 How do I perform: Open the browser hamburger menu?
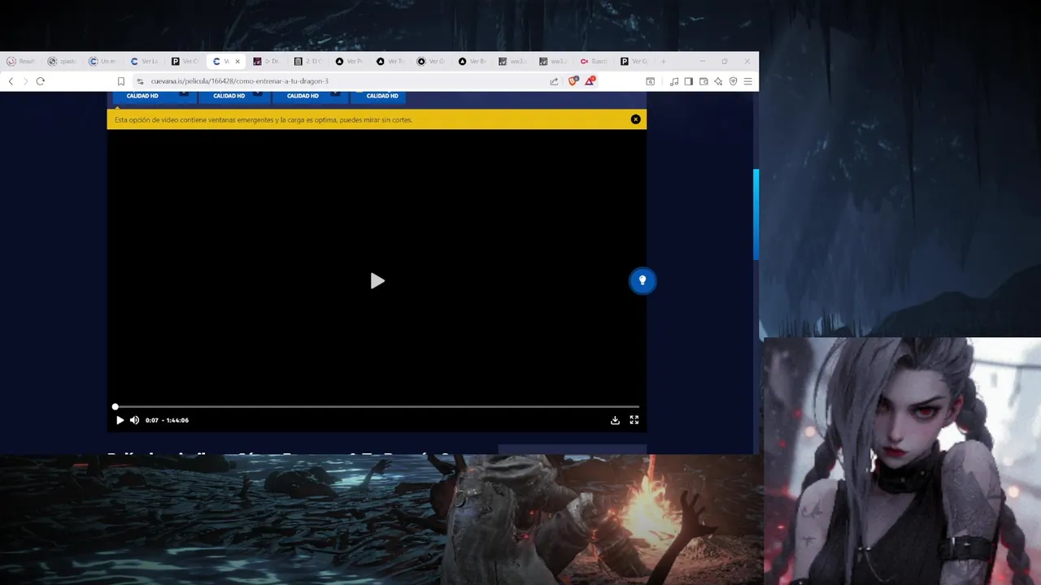[747, 81]
